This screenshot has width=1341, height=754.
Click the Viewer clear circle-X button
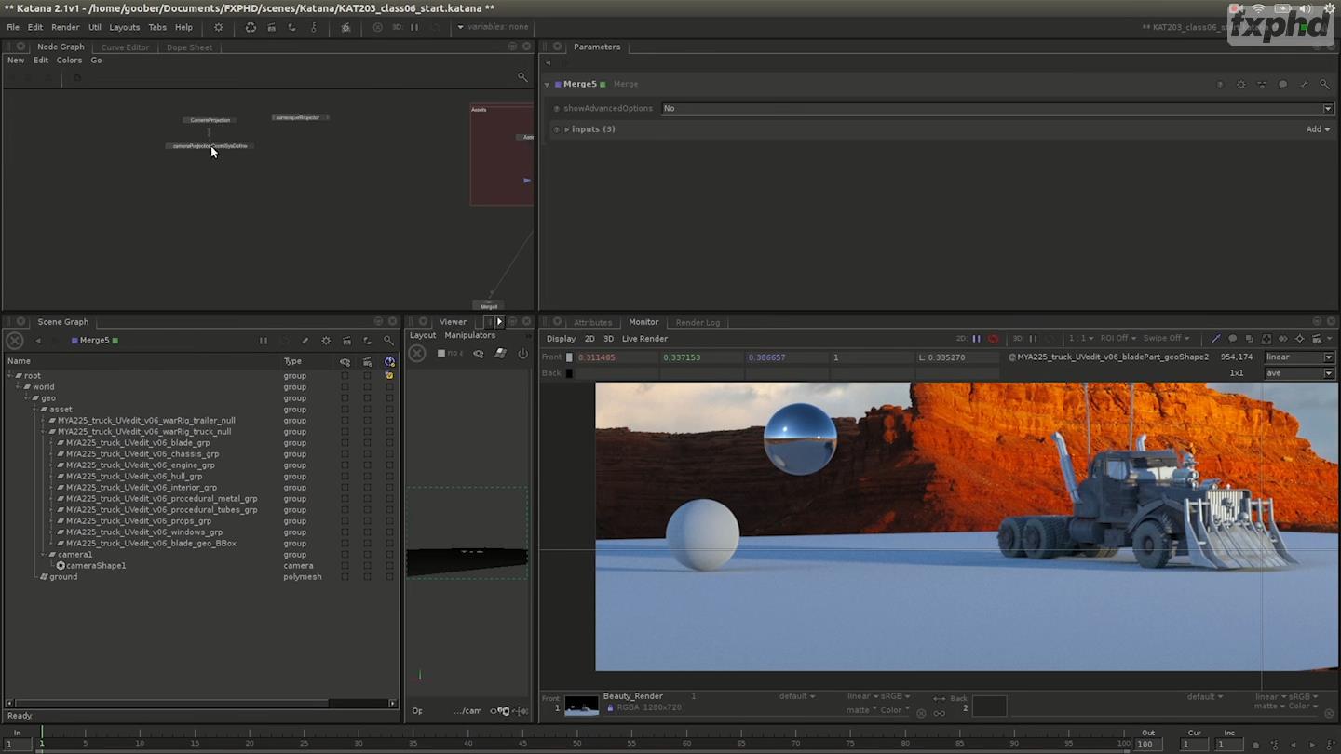click(x=417, y=354)
